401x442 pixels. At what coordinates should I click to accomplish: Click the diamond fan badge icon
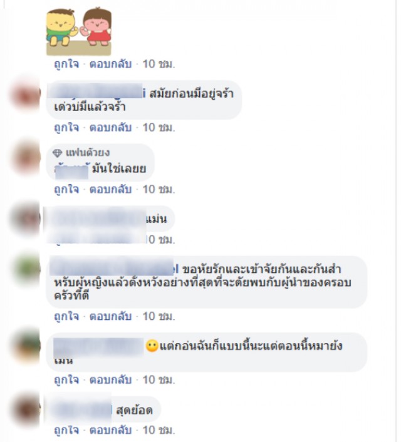[58, 153]
